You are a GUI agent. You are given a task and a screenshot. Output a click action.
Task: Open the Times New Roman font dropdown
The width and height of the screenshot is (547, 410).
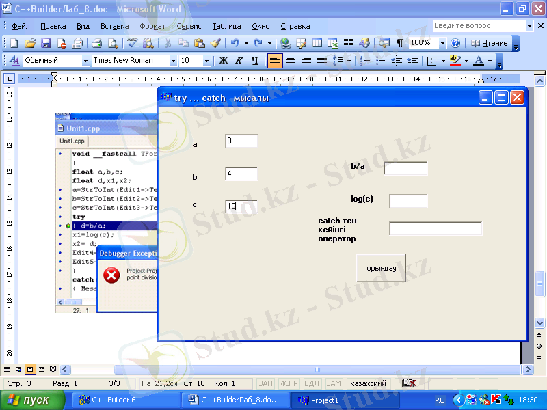[172, 61]
